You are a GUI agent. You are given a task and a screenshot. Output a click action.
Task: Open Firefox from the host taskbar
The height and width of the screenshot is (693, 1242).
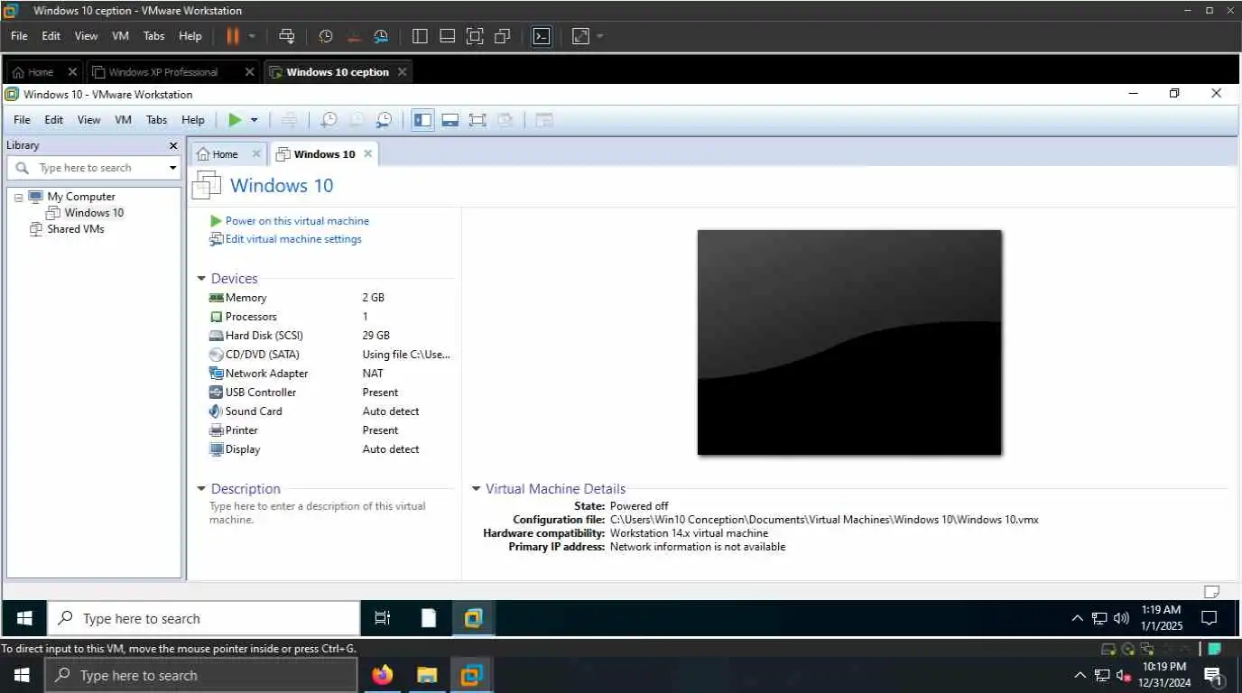[383, 675]
